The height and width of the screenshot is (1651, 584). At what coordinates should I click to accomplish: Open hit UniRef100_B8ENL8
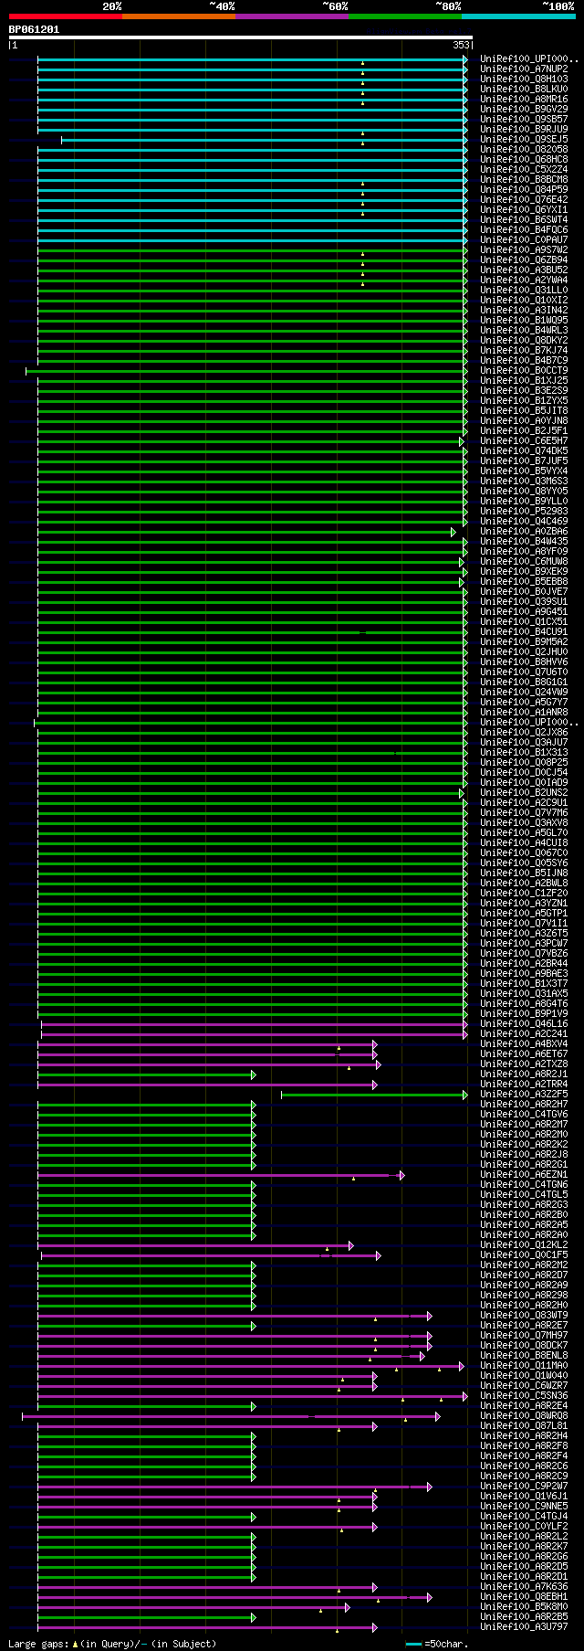click(x=524, y=1355)
